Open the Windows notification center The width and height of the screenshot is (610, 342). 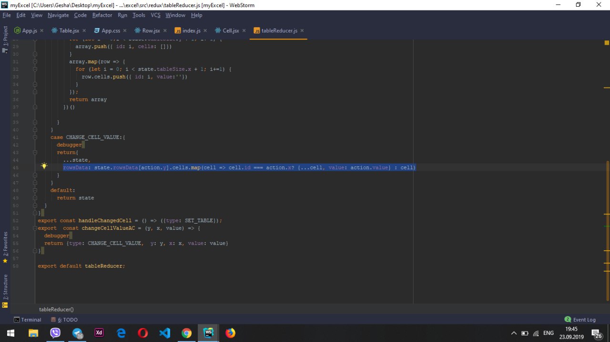pyautogui.click(x=596, y=333)
